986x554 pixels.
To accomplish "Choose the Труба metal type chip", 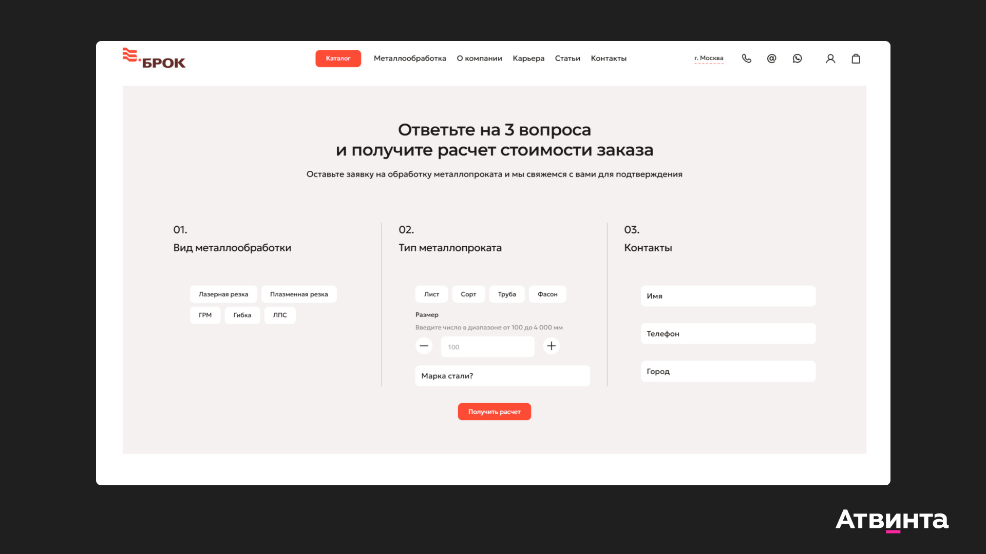I will (506, 294).
